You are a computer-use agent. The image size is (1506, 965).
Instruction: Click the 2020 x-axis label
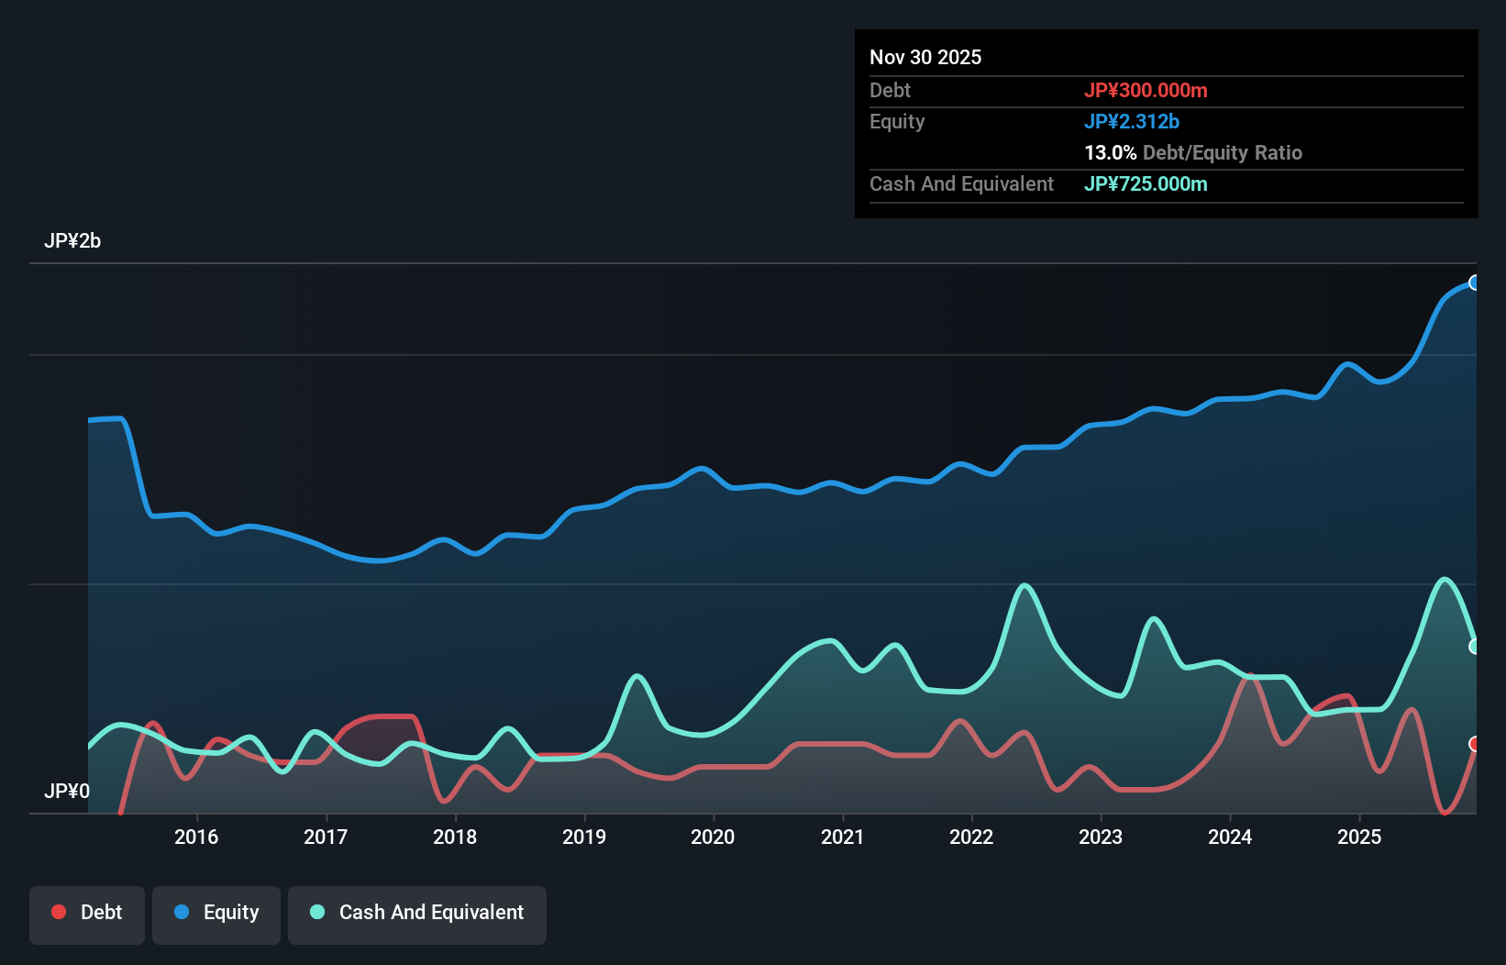[713, 837]
